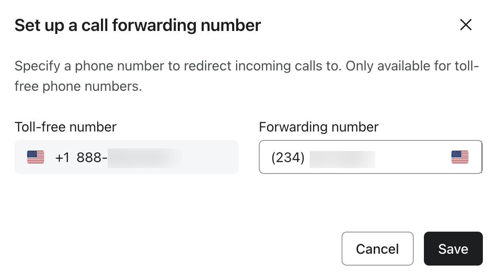Click the flag indicating toll-free number region
The image size is (499, 280).
pos(36,157)
